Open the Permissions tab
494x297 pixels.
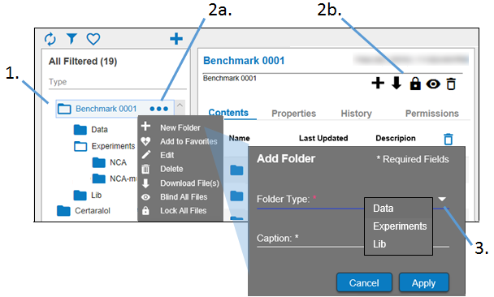click(432, 114)
